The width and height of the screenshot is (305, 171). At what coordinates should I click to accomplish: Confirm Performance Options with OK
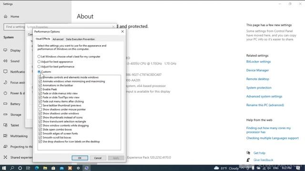[80, 158]
